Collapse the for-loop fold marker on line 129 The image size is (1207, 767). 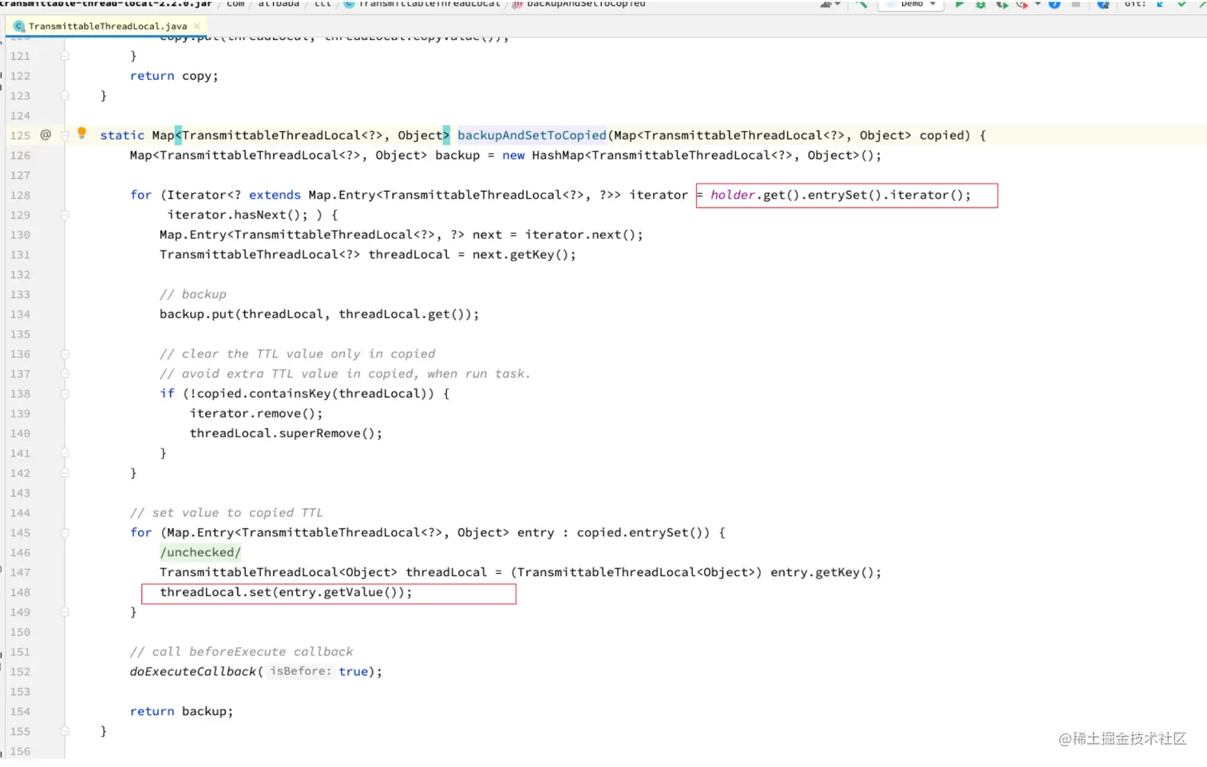coord(65,215)
